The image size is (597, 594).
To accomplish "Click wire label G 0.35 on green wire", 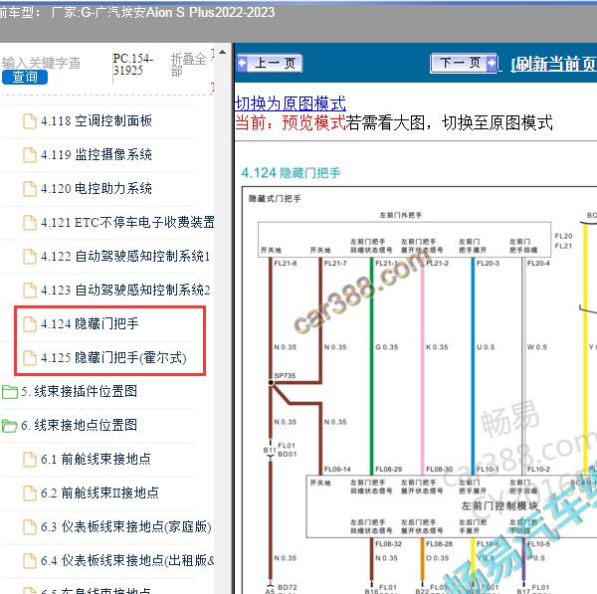I will pyautogui.click(x=386, y=347).
